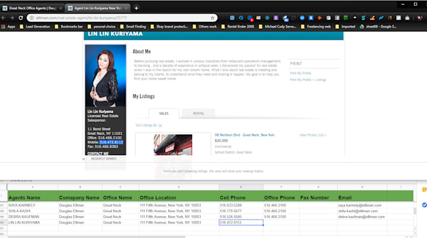Open the teal S extension icon
427x238 pixels.
click(363, 18)
